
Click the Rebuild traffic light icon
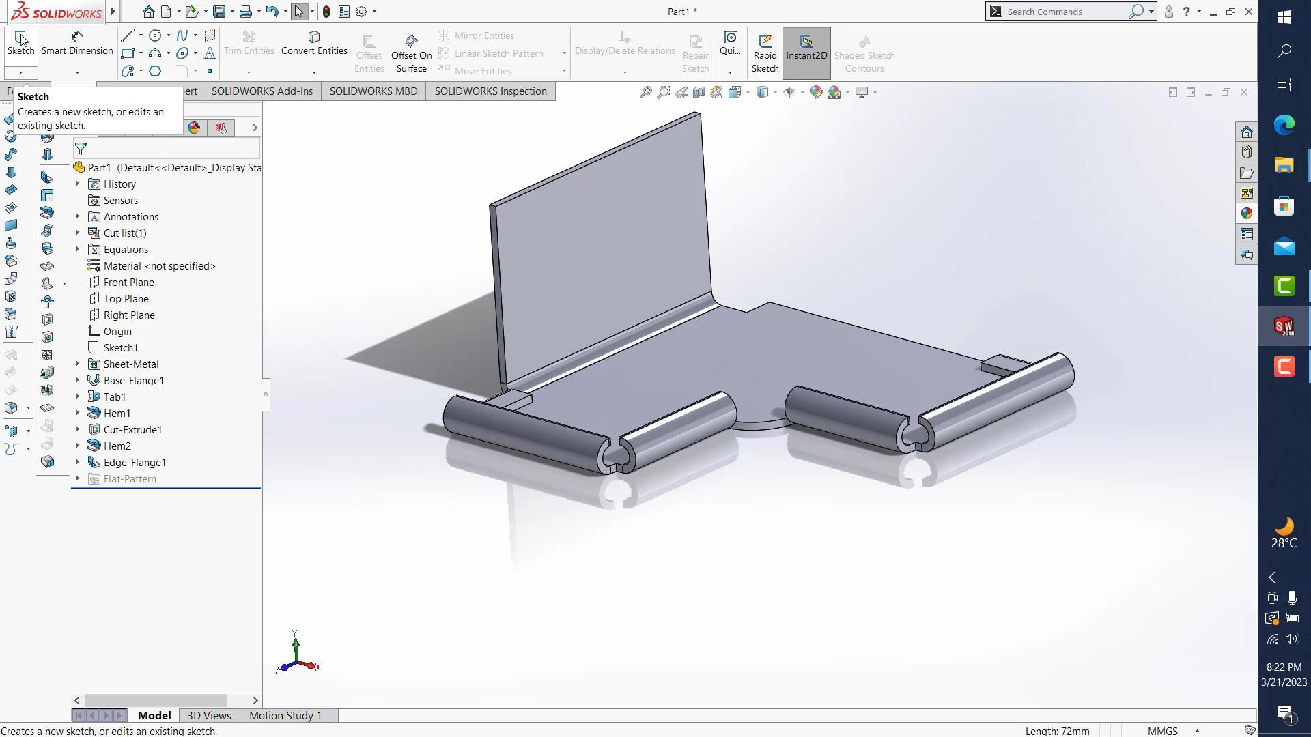tap(326, 12)
